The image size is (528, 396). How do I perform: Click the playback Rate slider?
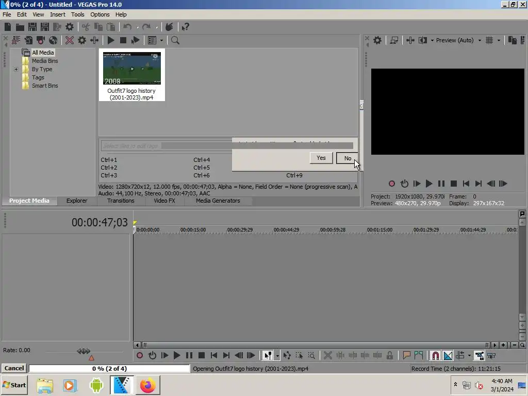pyautogui.click(x=84, y=351)
